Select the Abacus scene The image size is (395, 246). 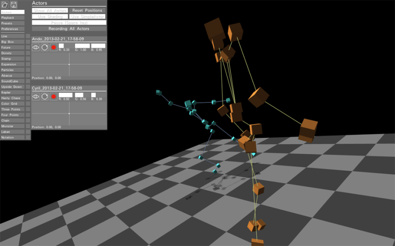[13, 75]
